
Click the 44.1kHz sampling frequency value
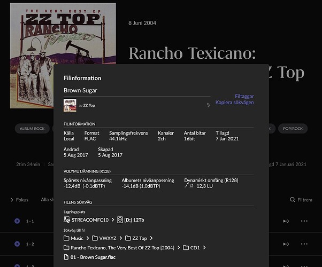[118, 139]
